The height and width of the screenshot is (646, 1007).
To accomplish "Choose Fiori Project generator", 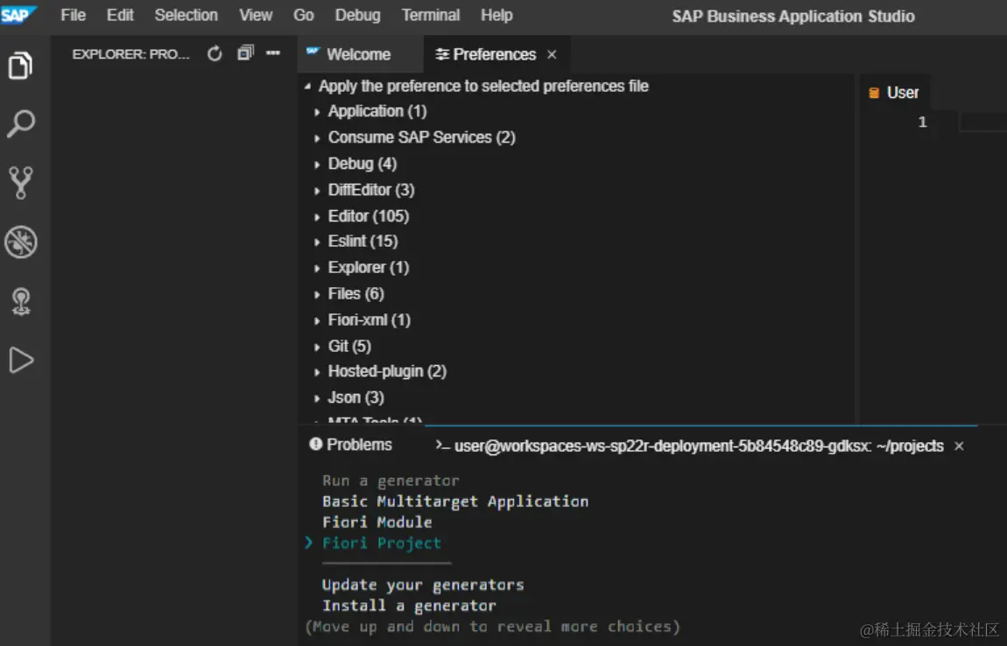I will [382, 544].
